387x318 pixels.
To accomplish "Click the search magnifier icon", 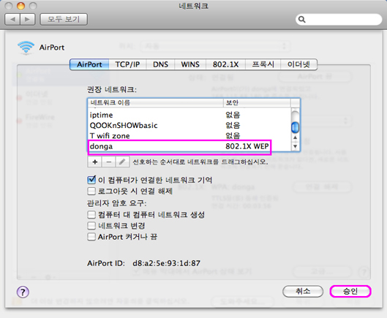I will click(301, 19).
